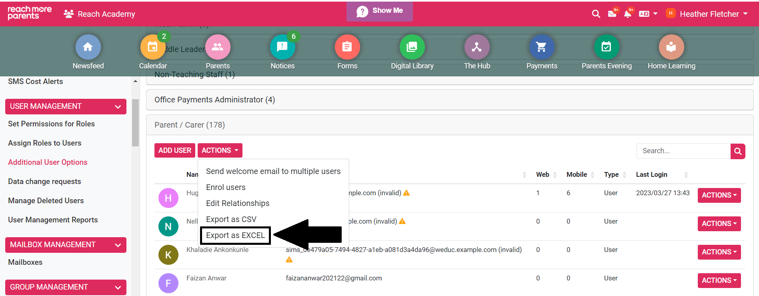Click the magnifier search icon in header
Viewport: 759px width, 296px height.
pyautogui.click(x=596, y=14)
